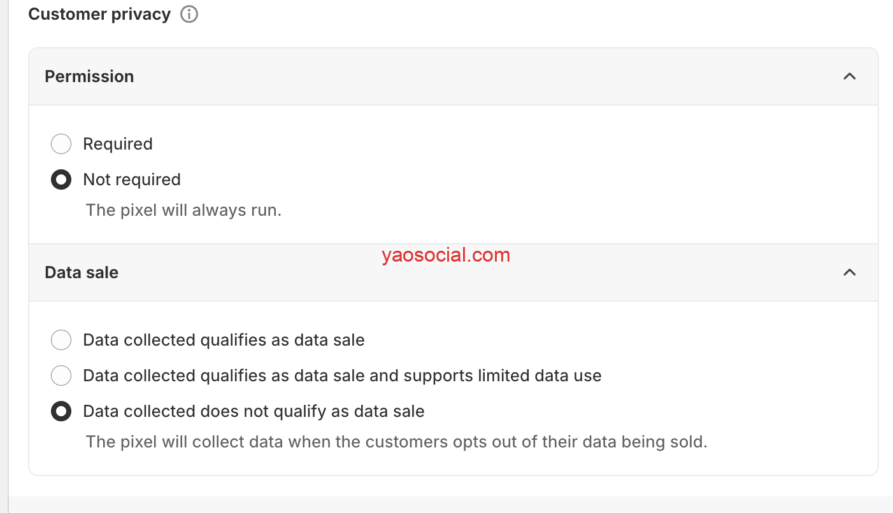The image size is (893, 513).
Task: Click the 'pixel will collect data' description text
Action: (x=396, y=442)
